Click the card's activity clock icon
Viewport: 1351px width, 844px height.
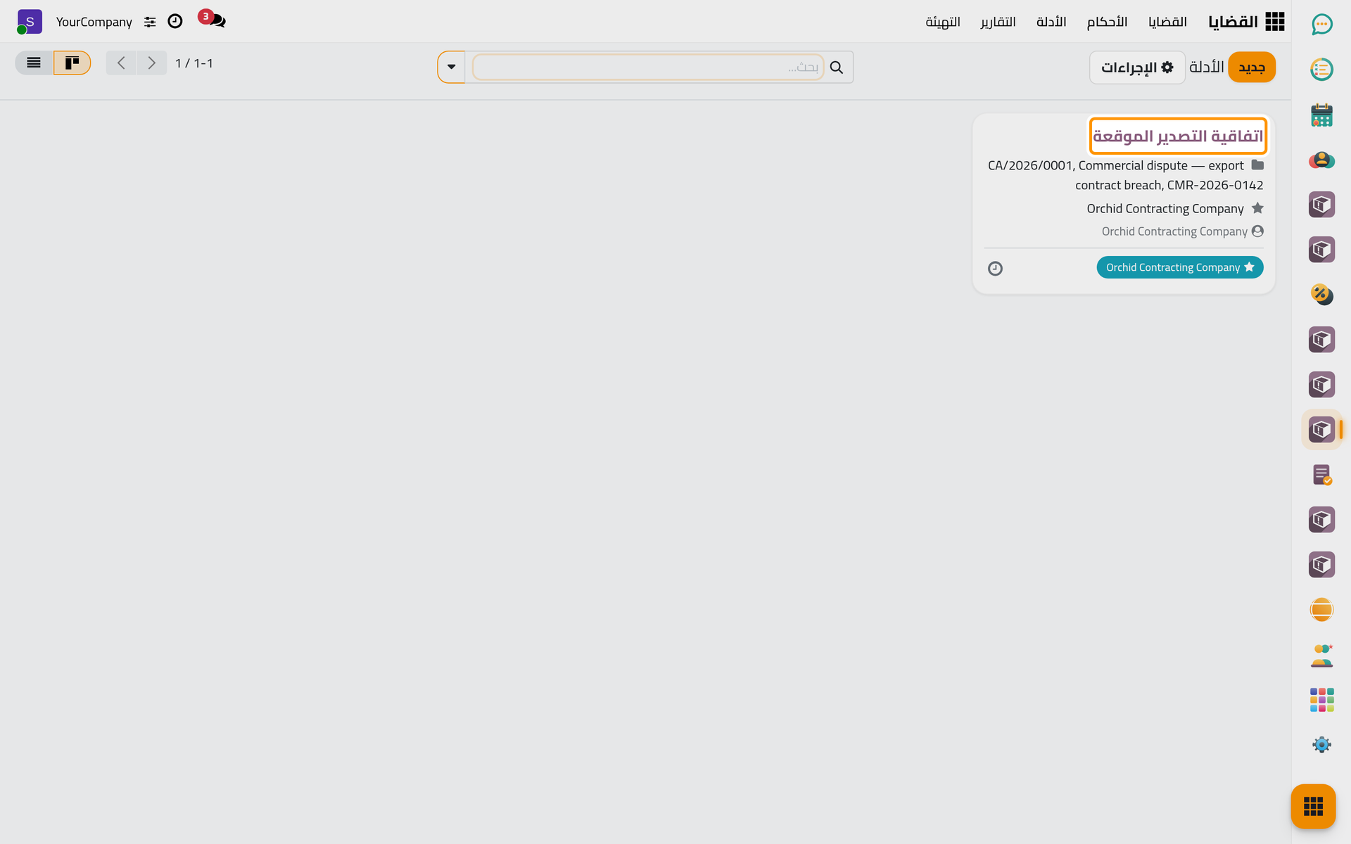point(995,268)
